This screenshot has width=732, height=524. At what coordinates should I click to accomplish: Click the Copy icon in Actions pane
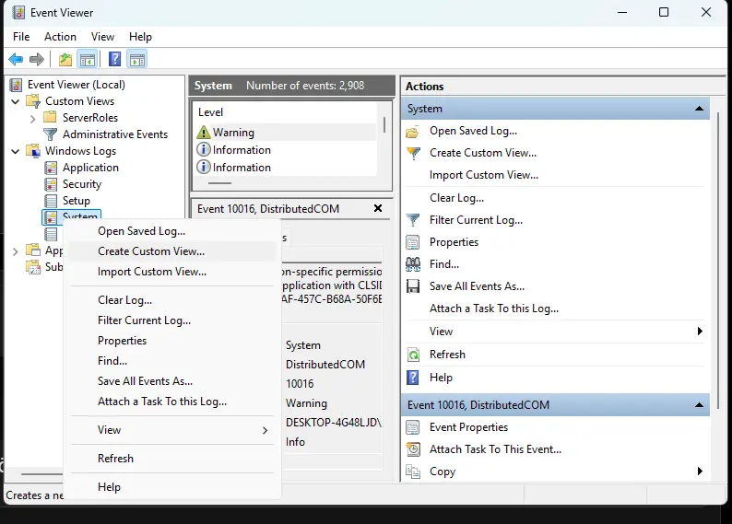click(413, 472)
